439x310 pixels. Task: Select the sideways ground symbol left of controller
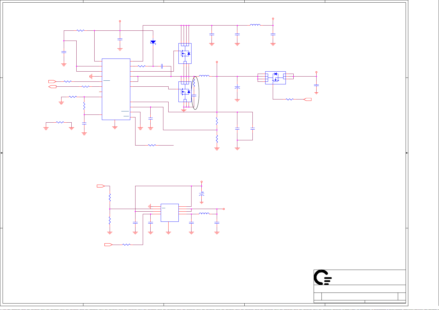coord(91,76)
